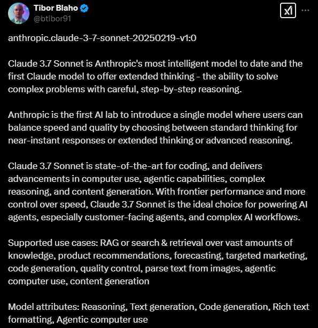This screenshot has height=328, width=318.
Task: Click the blue verified checkmark badge
Action: coord(84,8)
